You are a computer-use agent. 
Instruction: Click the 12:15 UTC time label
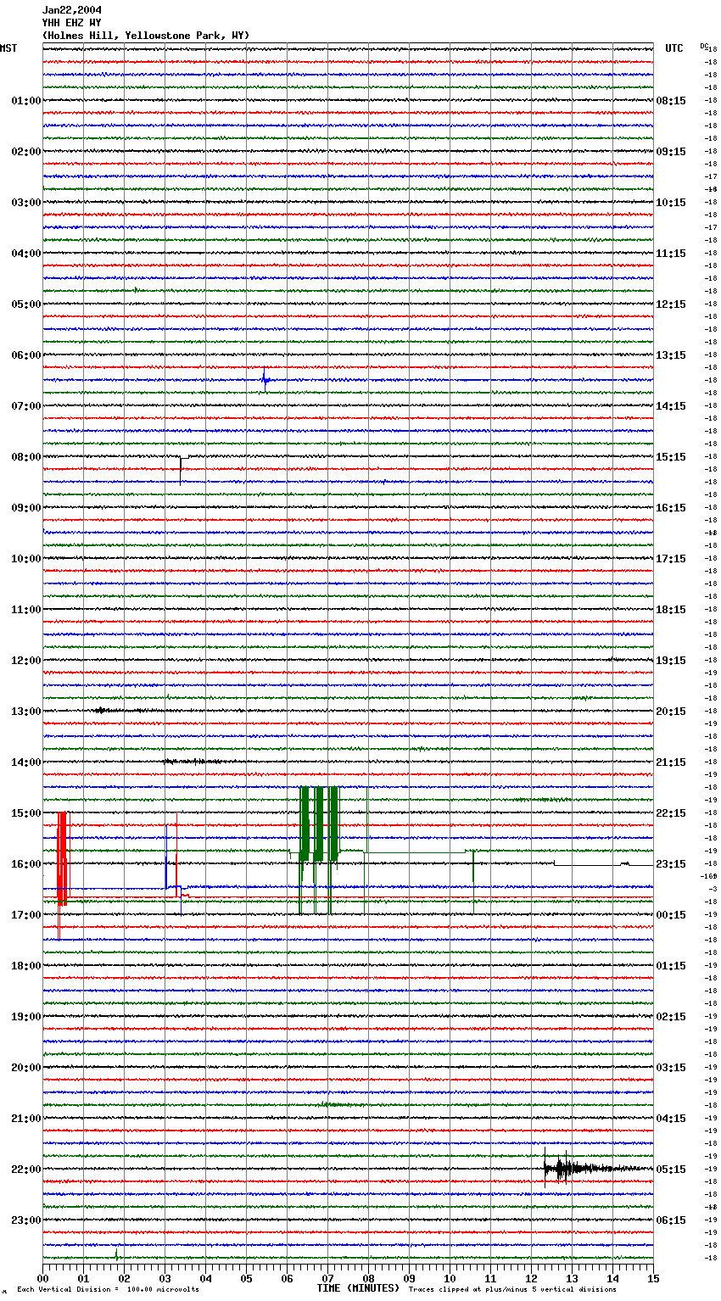coord(671,304)
